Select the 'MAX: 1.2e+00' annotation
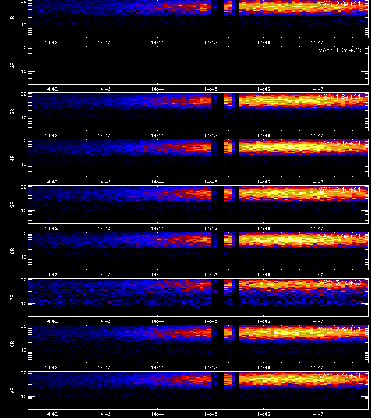 coord(339,50)
